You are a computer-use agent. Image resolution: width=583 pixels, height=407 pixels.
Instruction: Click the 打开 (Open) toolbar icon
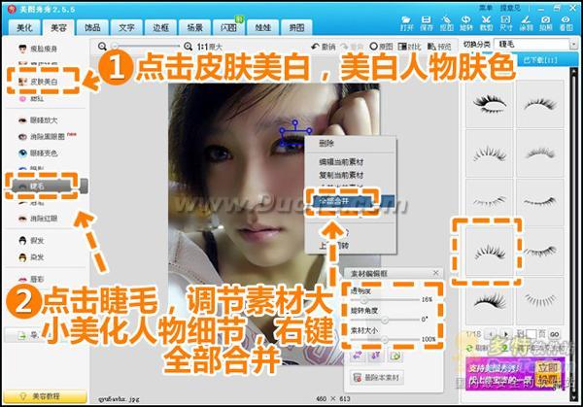pyautogui.click(x=406, y=23)
